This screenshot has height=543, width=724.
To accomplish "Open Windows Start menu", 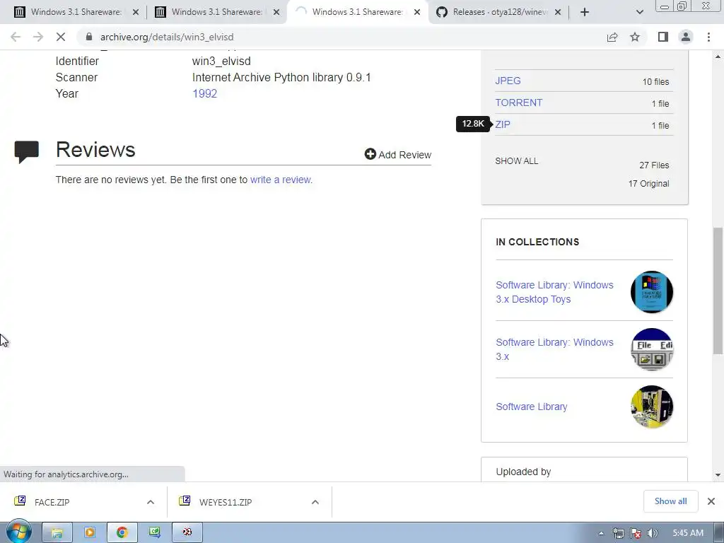I will coord(18,532).
